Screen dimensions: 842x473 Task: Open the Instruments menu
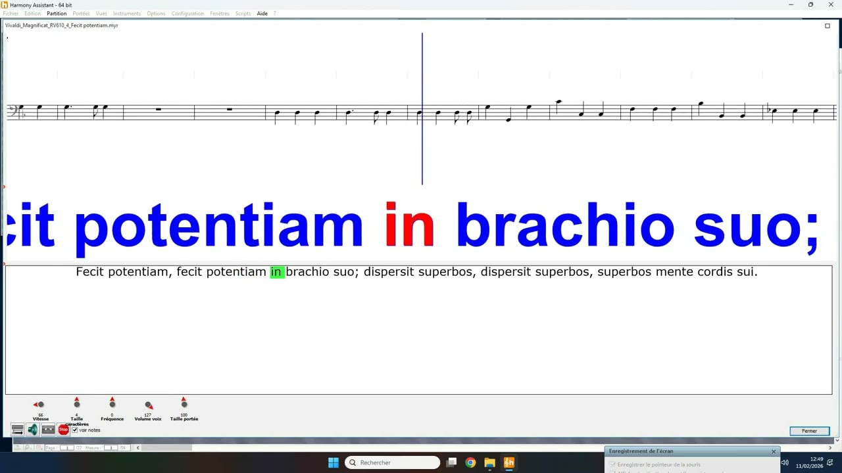[126, 14]
